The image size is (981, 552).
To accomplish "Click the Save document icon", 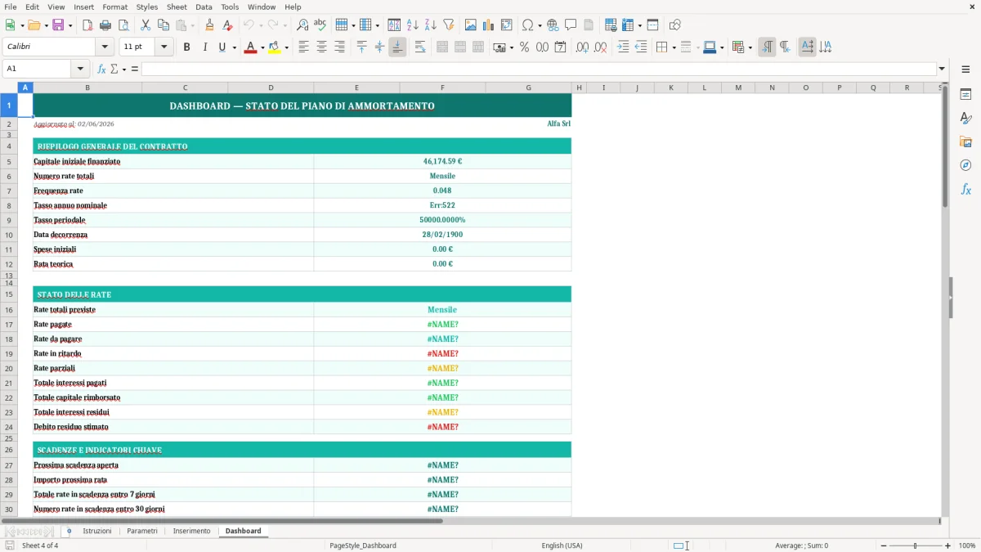I will pos(58,25).
